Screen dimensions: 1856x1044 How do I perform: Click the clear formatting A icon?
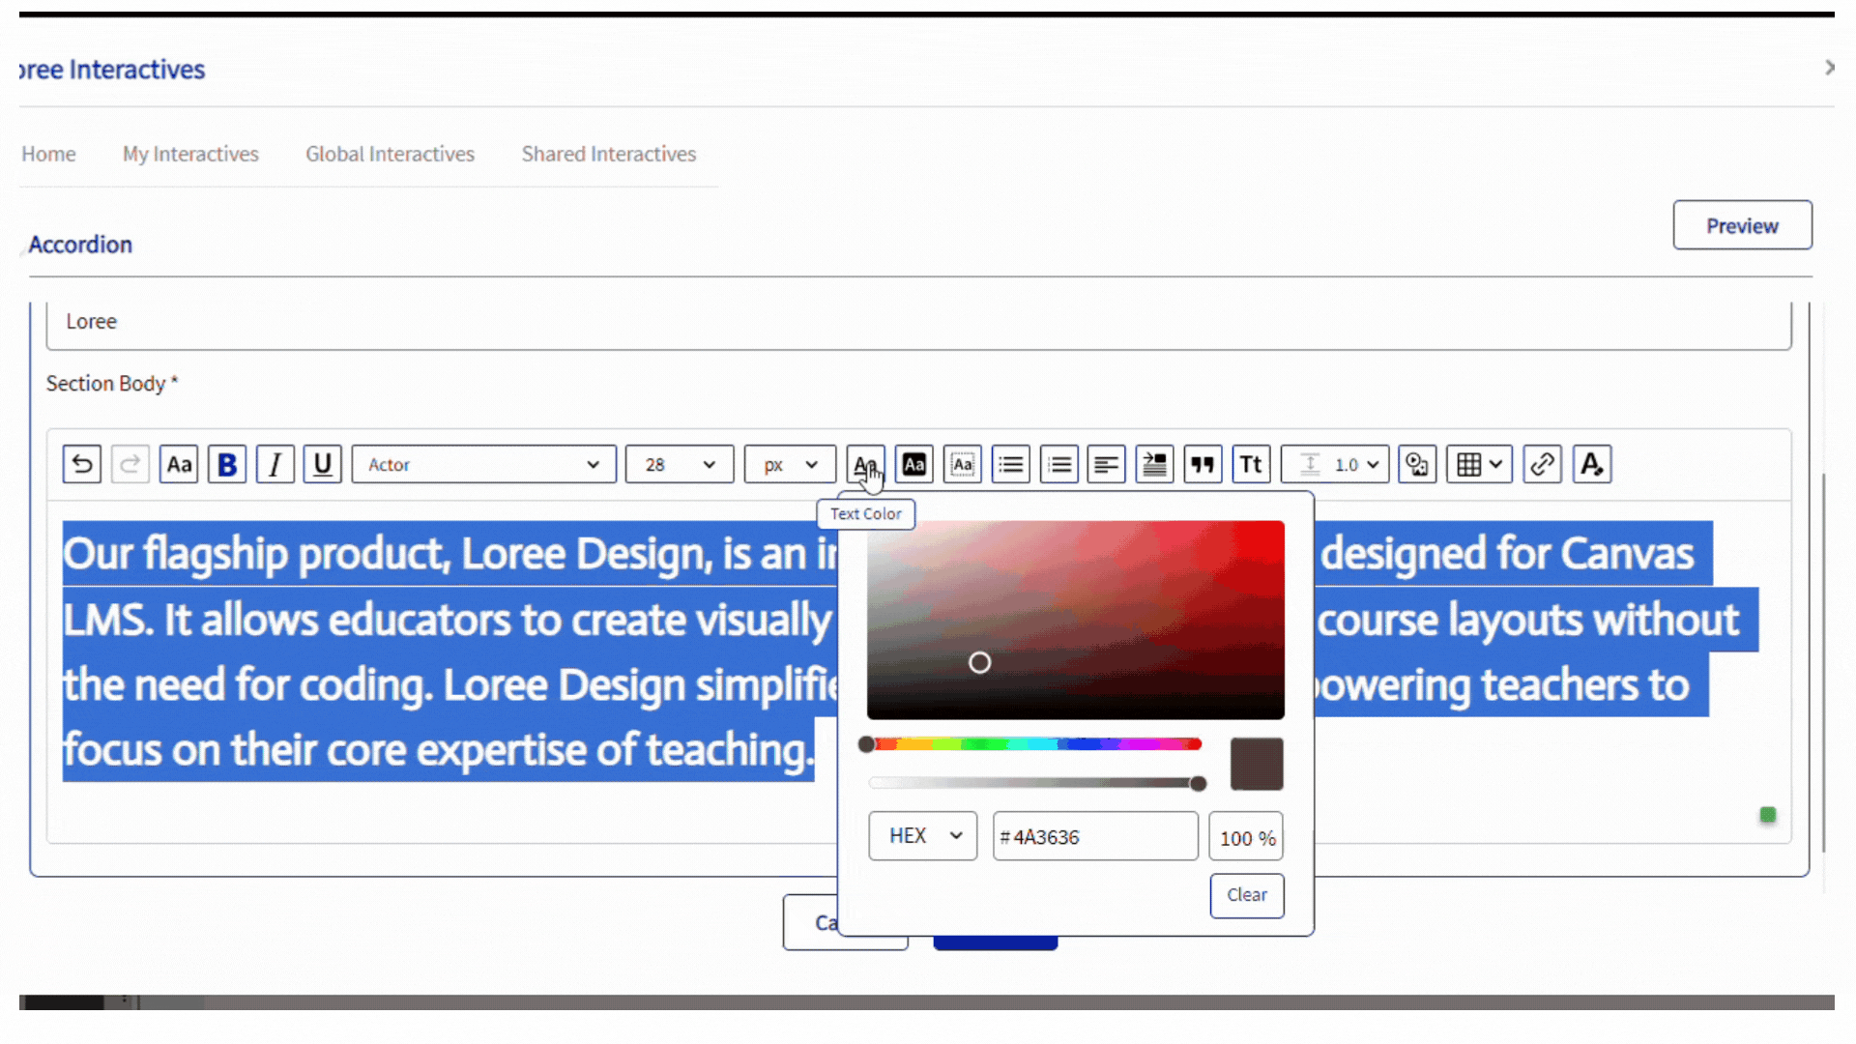tap(1592, 465)
